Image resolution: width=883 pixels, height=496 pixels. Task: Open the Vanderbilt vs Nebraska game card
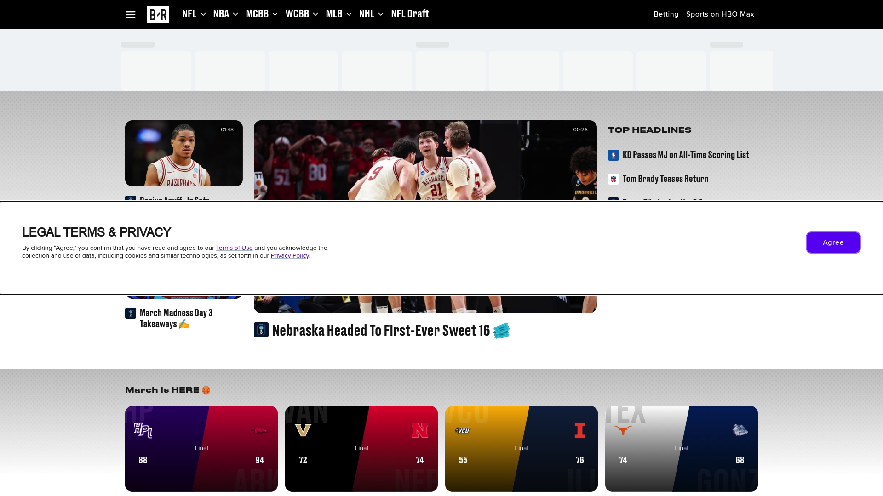[x=361, y=449]
